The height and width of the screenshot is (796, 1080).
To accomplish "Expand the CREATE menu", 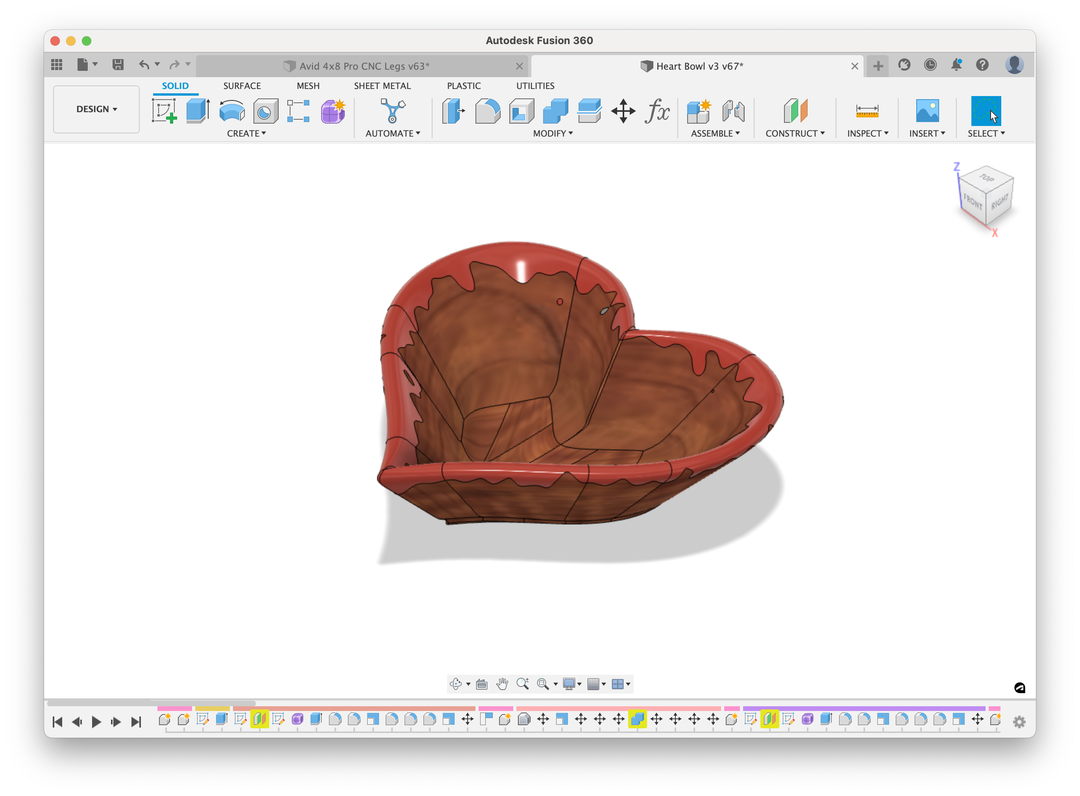I will (x=246, y=133).
